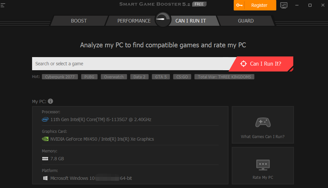This screenshot has width=328, height=188.
Task: Click the NVIDIA graphics card logo icon
Action: [x=45, y=139]
